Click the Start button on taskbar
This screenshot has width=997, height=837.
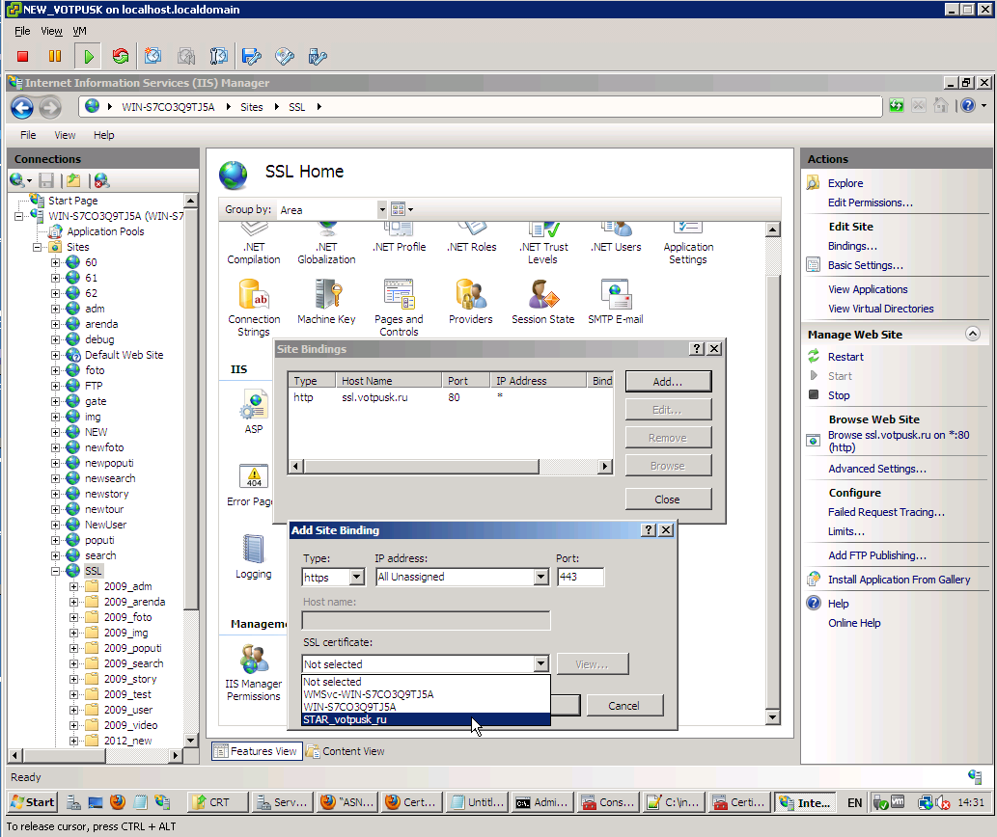pos(33,802)
